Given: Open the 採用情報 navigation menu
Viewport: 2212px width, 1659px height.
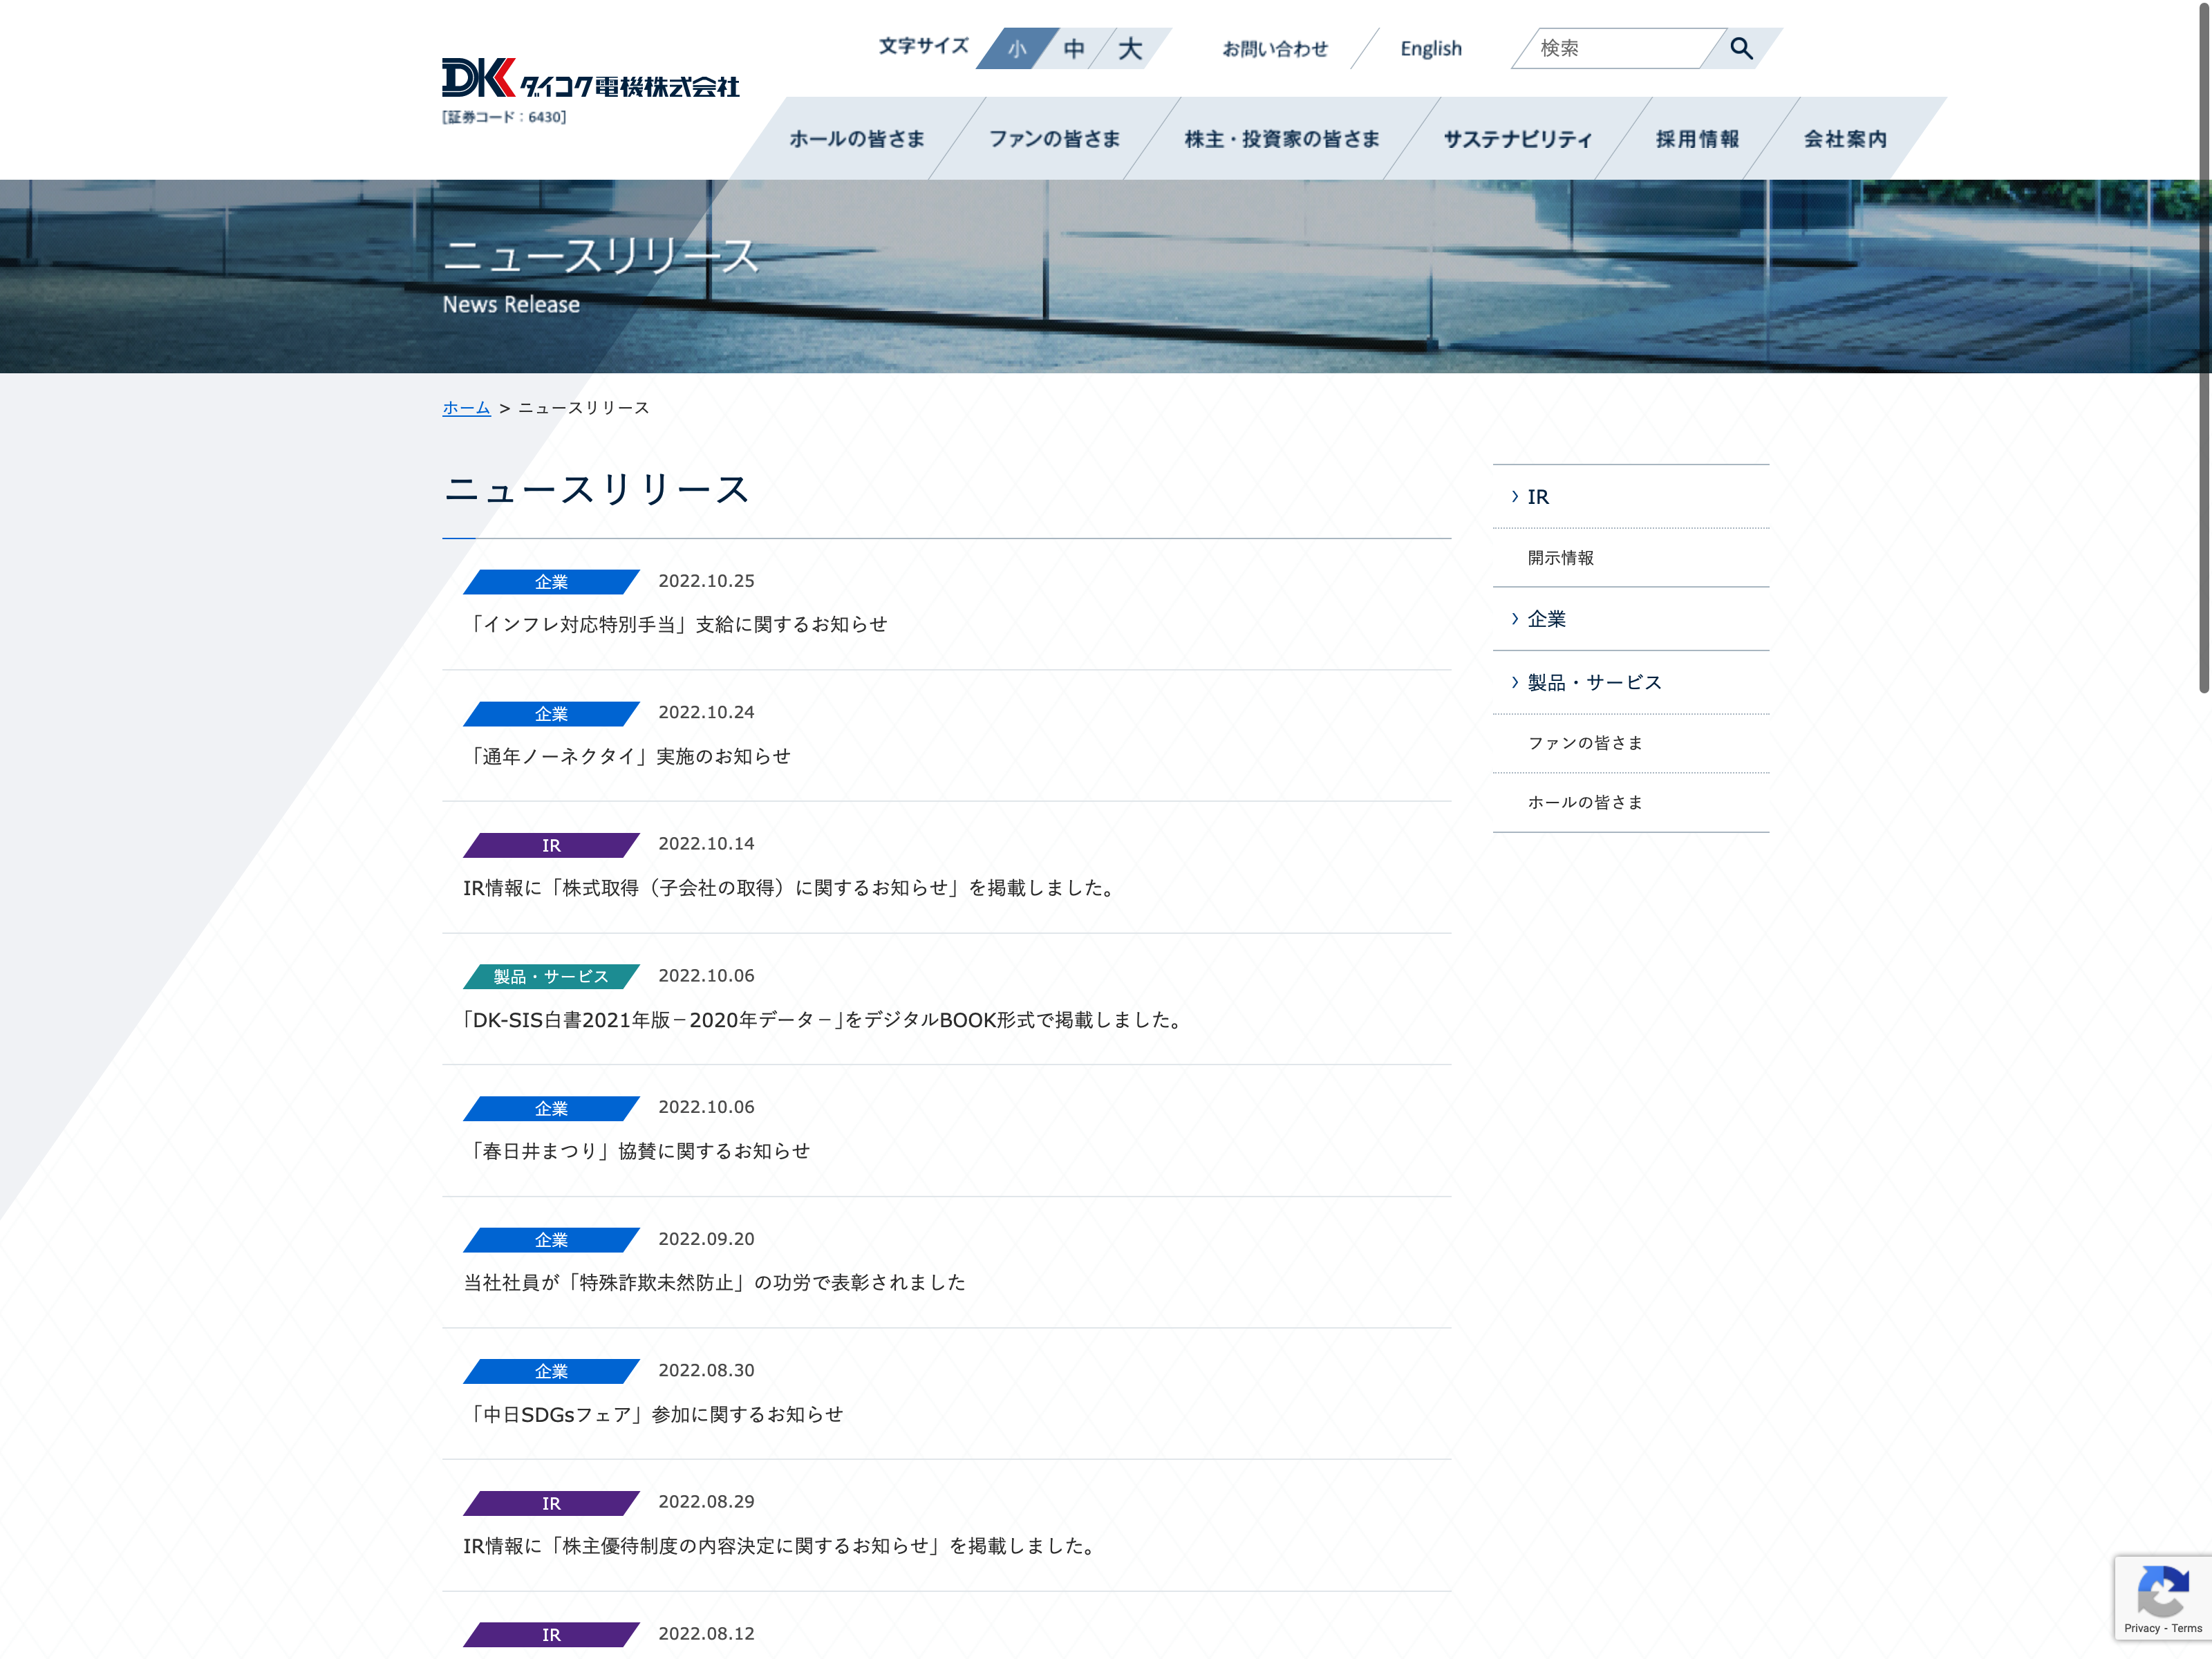Looking at the screenshot, I should [x=1697, y=139].
